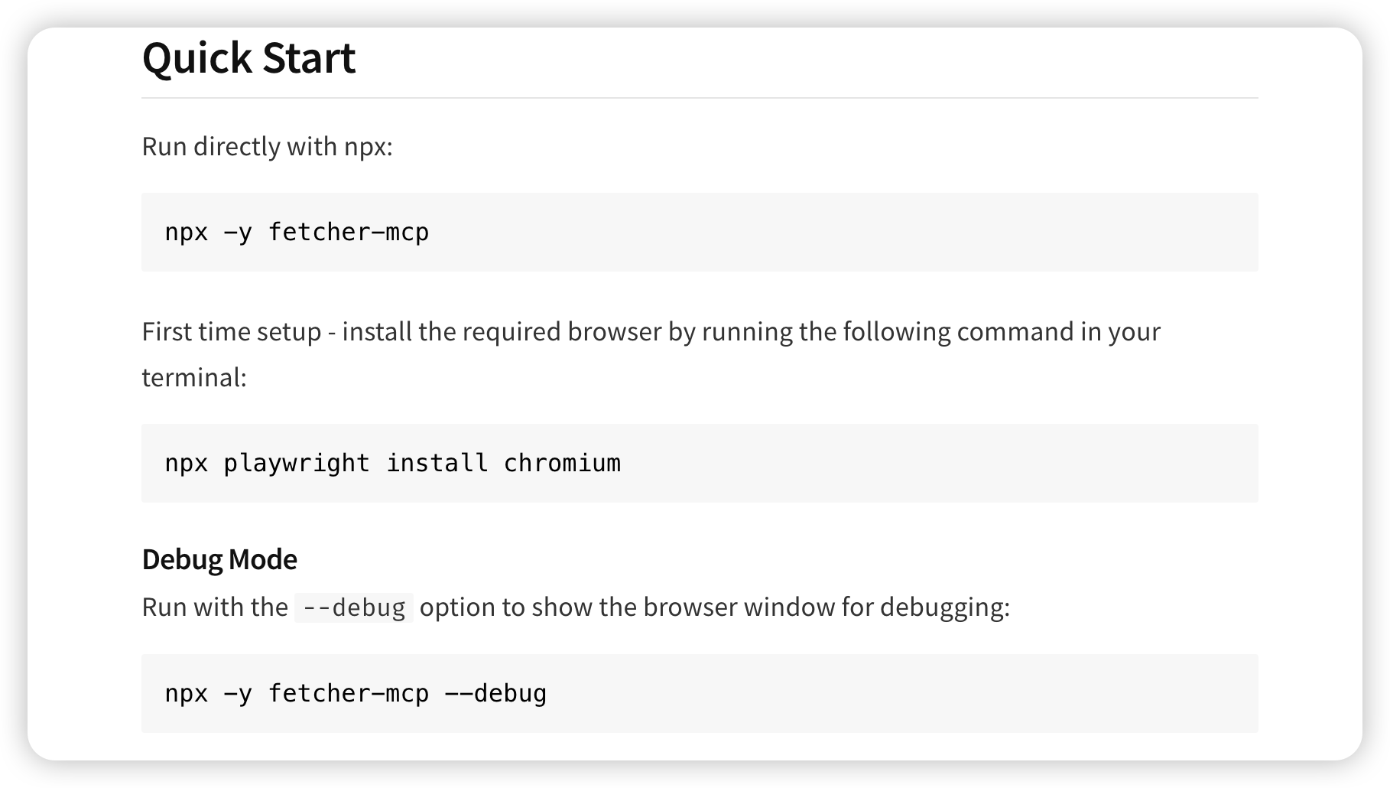Click 'npx' in the first code block
Viewport: 1390px width, 788px height.
187,233
